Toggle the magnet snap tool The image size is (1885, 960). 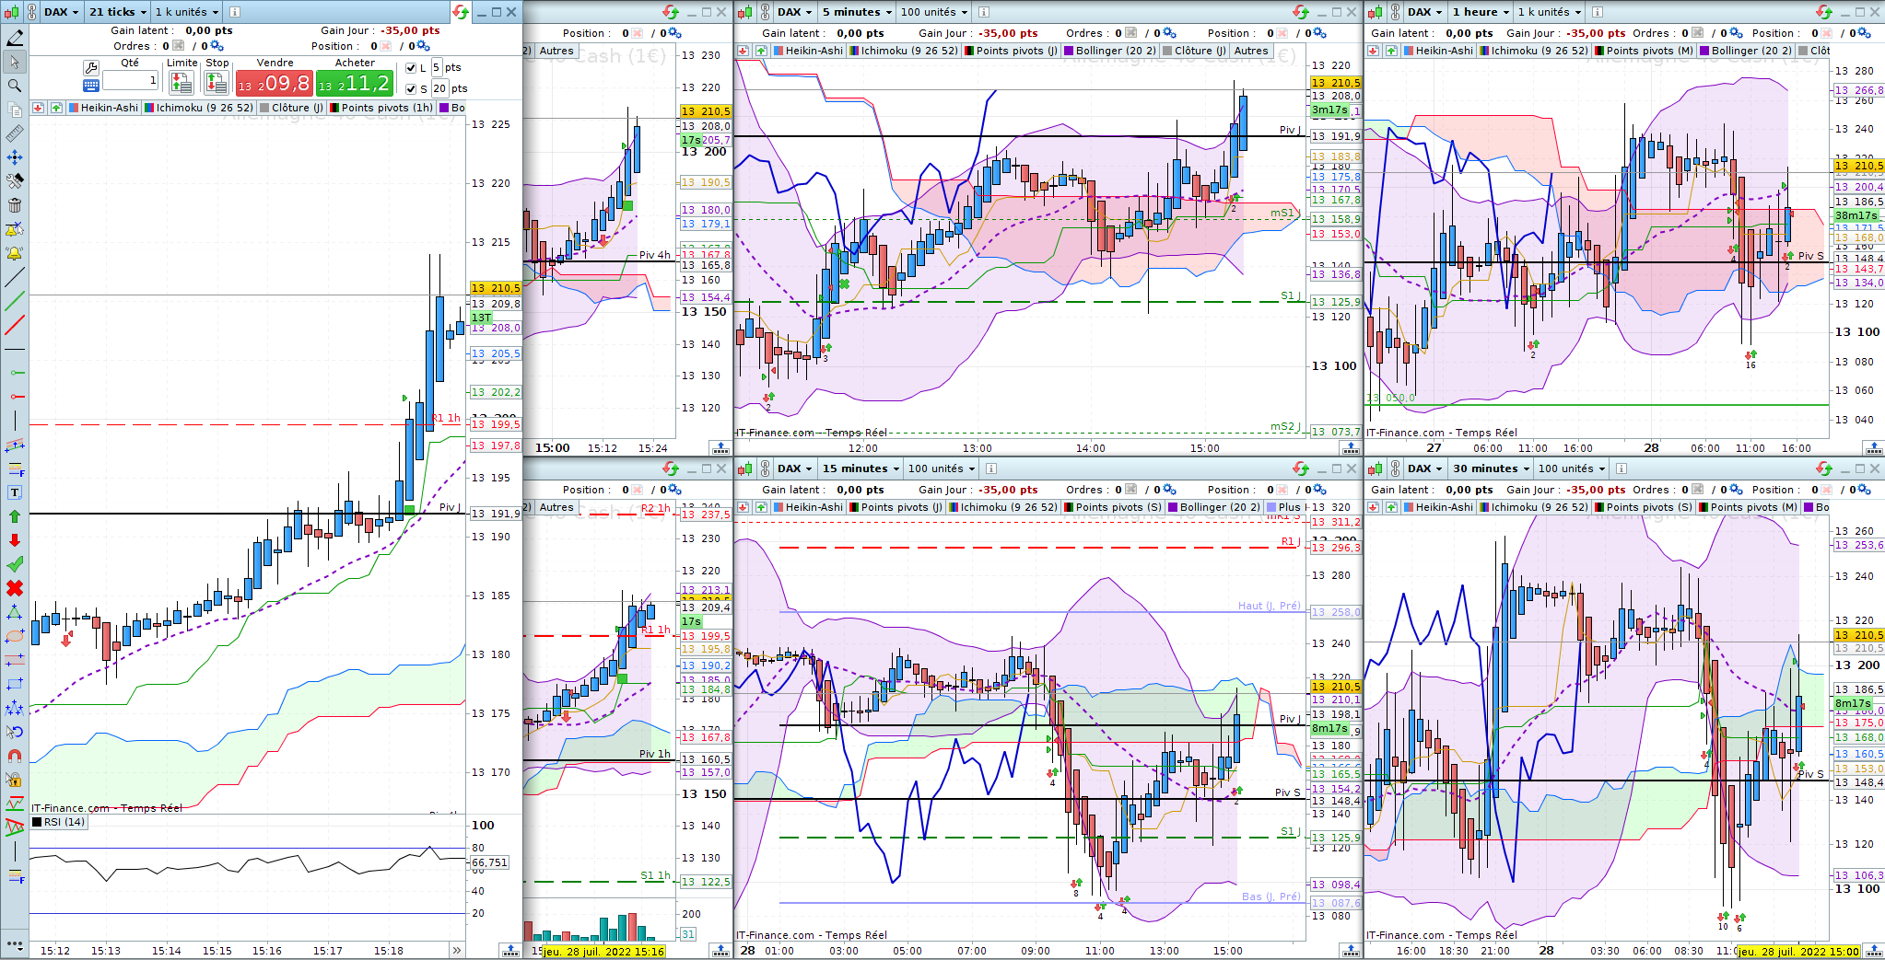tap(15, 756)
